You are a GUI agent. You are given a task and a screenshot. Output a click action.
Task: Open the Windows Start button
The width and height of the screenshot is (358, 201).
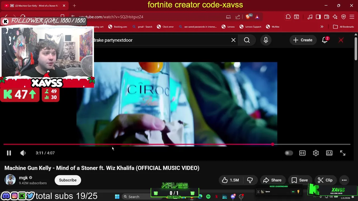(x=117, y=197)
